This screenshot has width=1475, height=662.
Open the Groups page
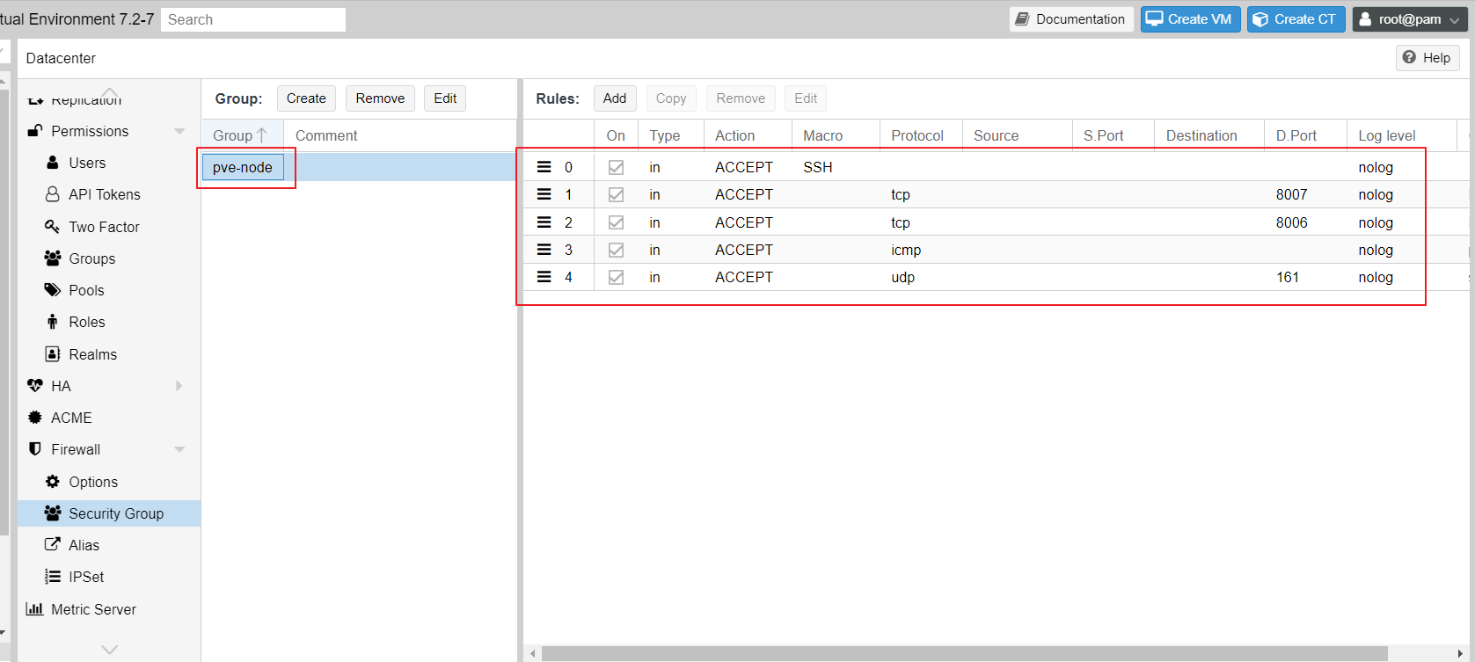coord(91,258)
